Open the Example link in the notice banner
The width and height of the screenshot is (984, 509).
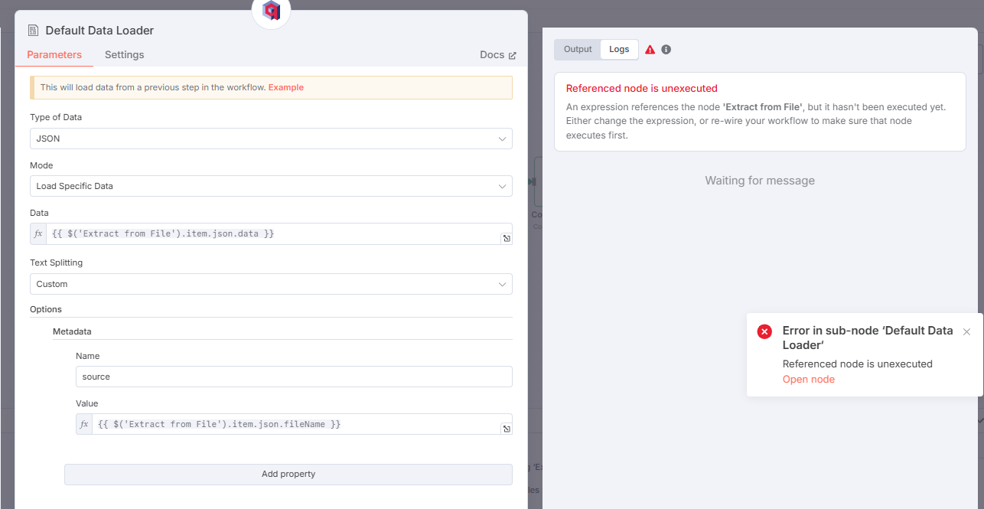285,87
